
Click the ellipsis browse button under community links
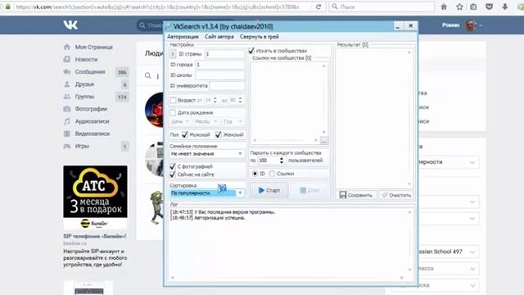[x=324, y=141]
